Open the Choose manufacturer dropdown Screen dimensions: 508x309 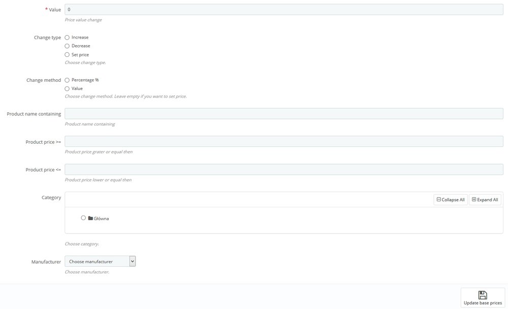pyautogui.click(x=98, y=261)
